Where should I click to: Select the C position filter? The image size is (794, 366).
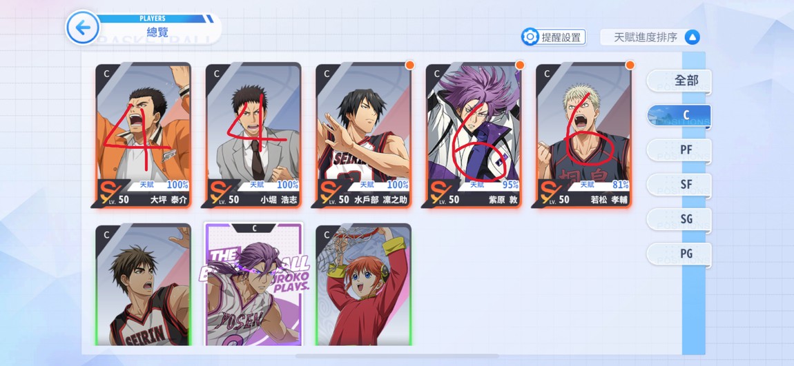[679, 116]
